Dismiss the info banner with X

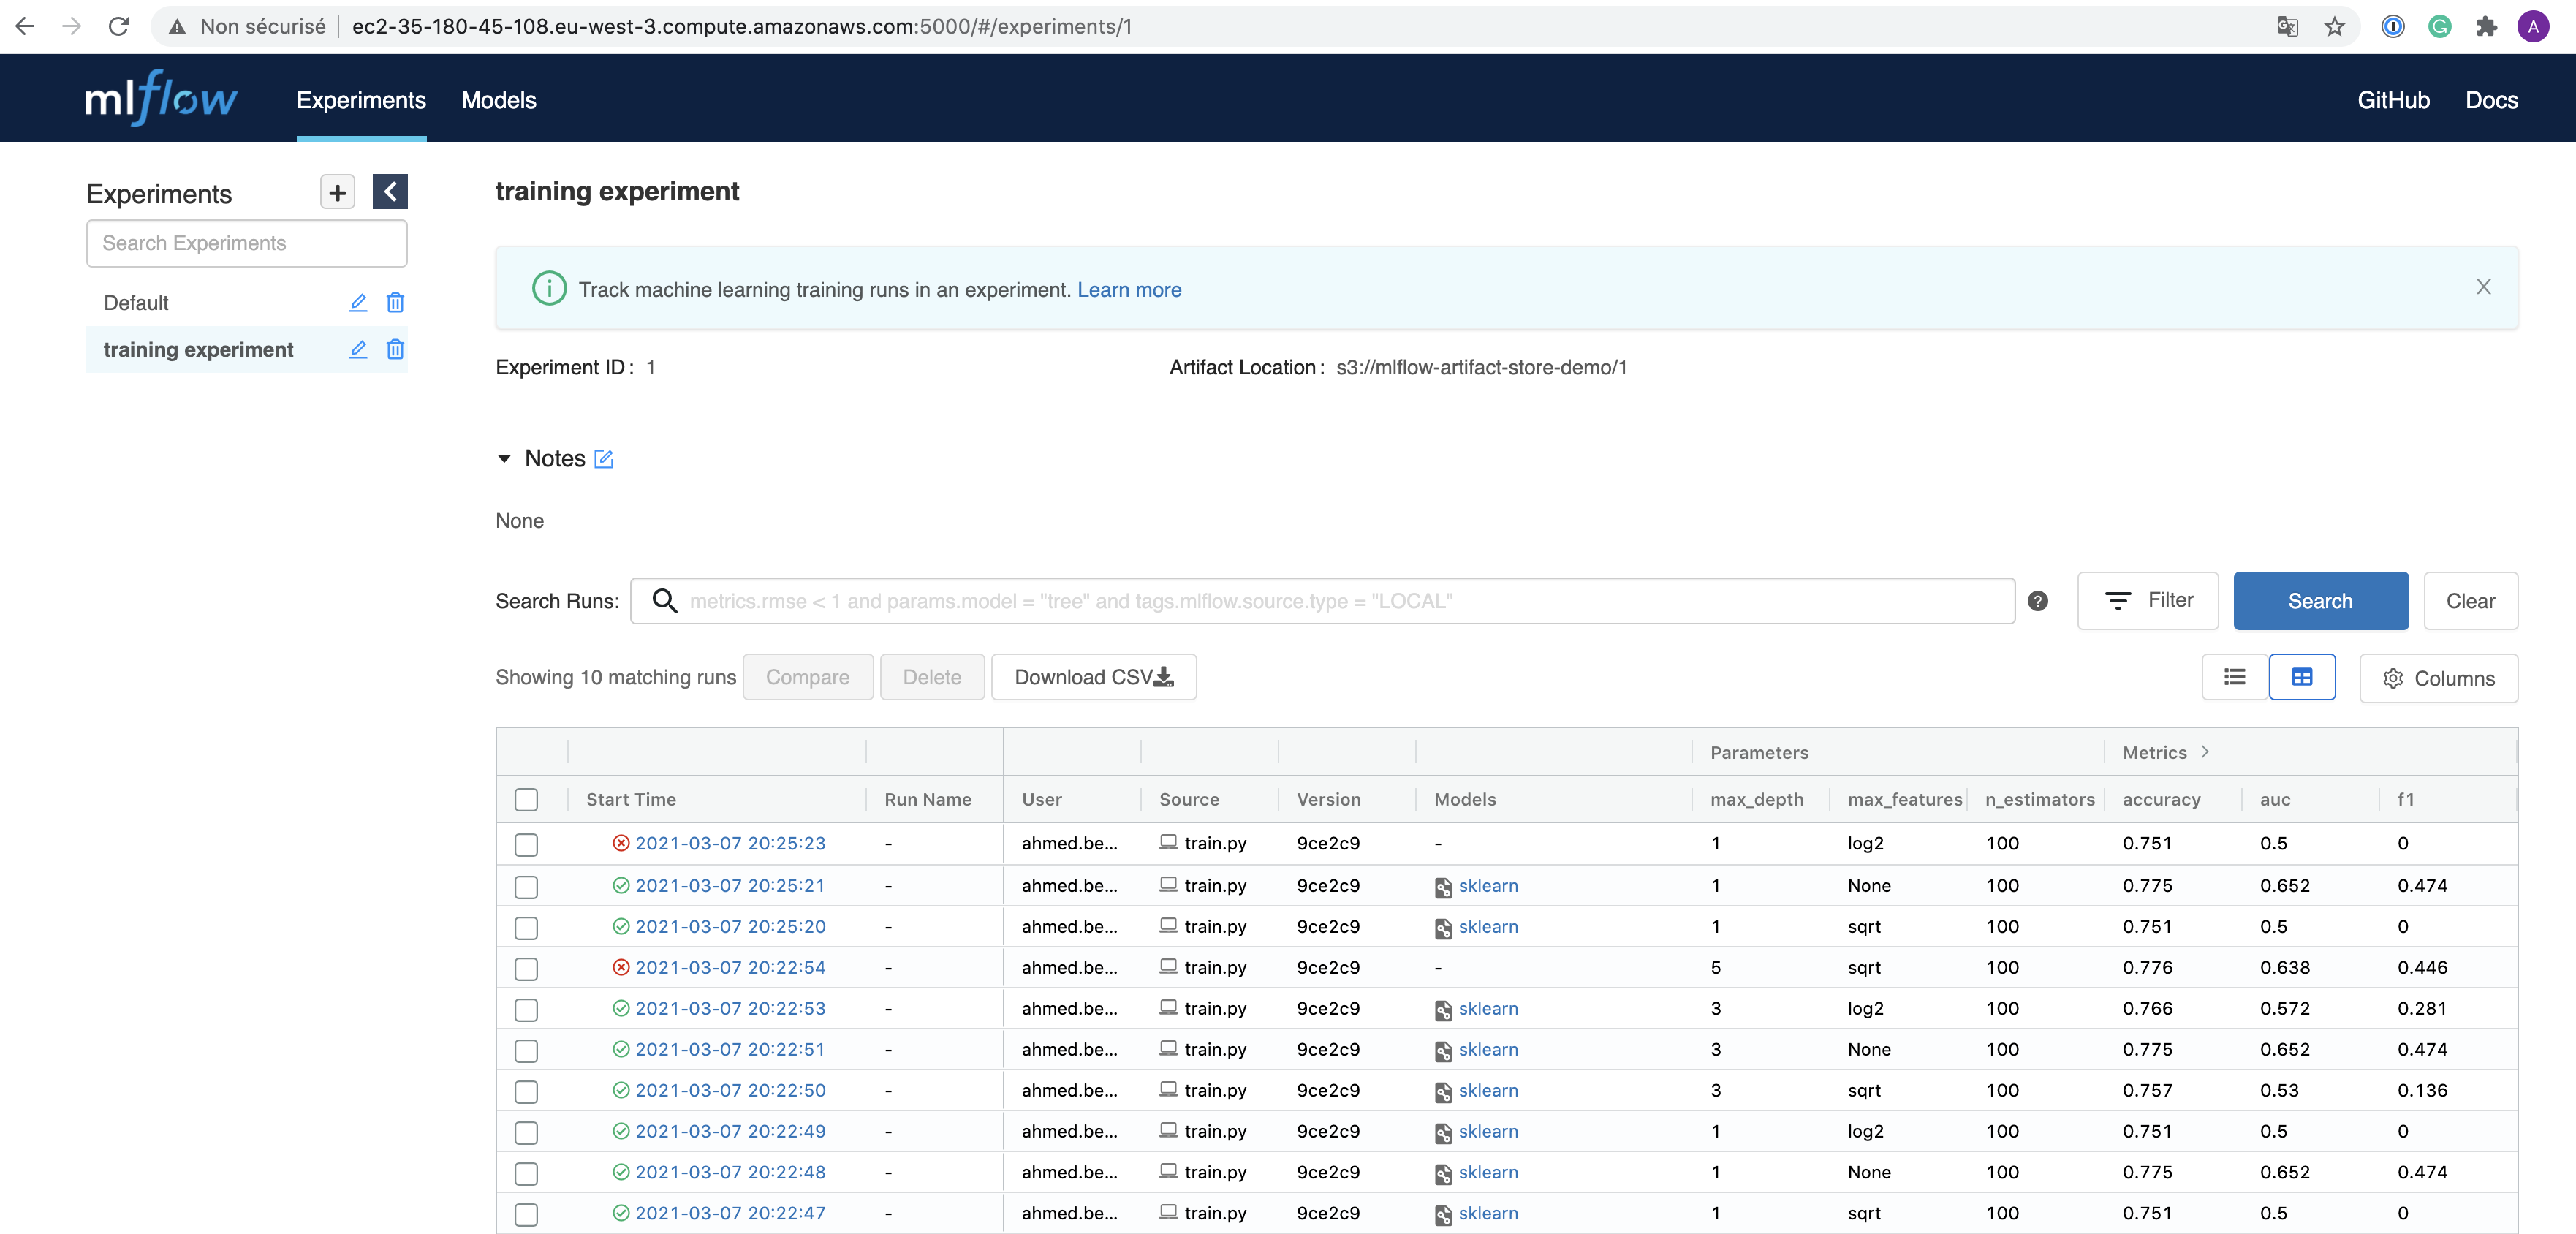click(2482, 287)
